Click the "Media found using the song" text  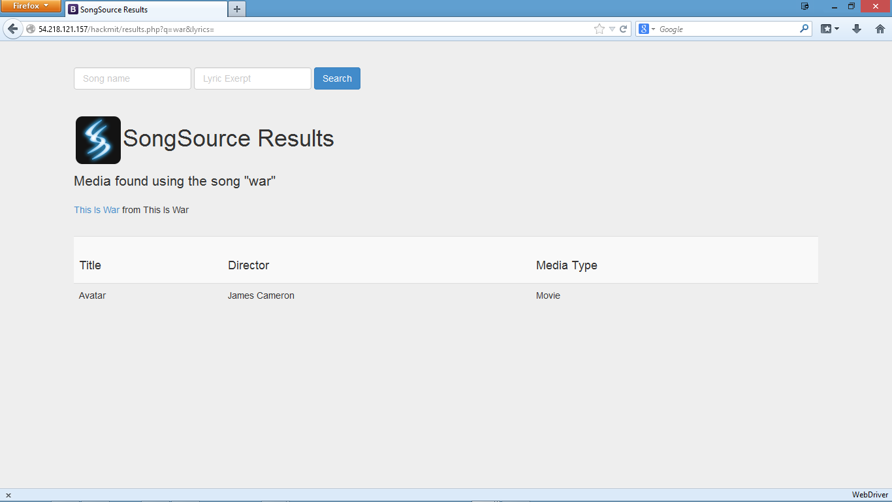click(175, 181)
